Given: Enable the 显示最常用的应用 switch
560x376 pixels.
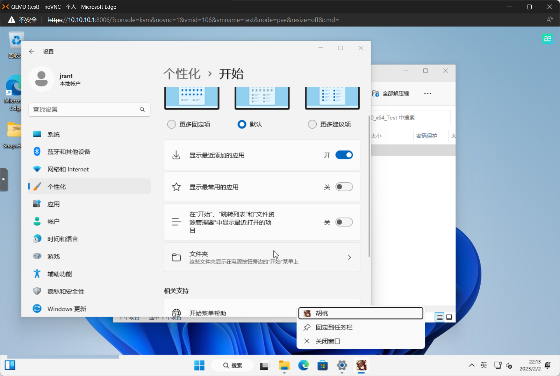Looking at the screenshot, I should pos(344,187).
